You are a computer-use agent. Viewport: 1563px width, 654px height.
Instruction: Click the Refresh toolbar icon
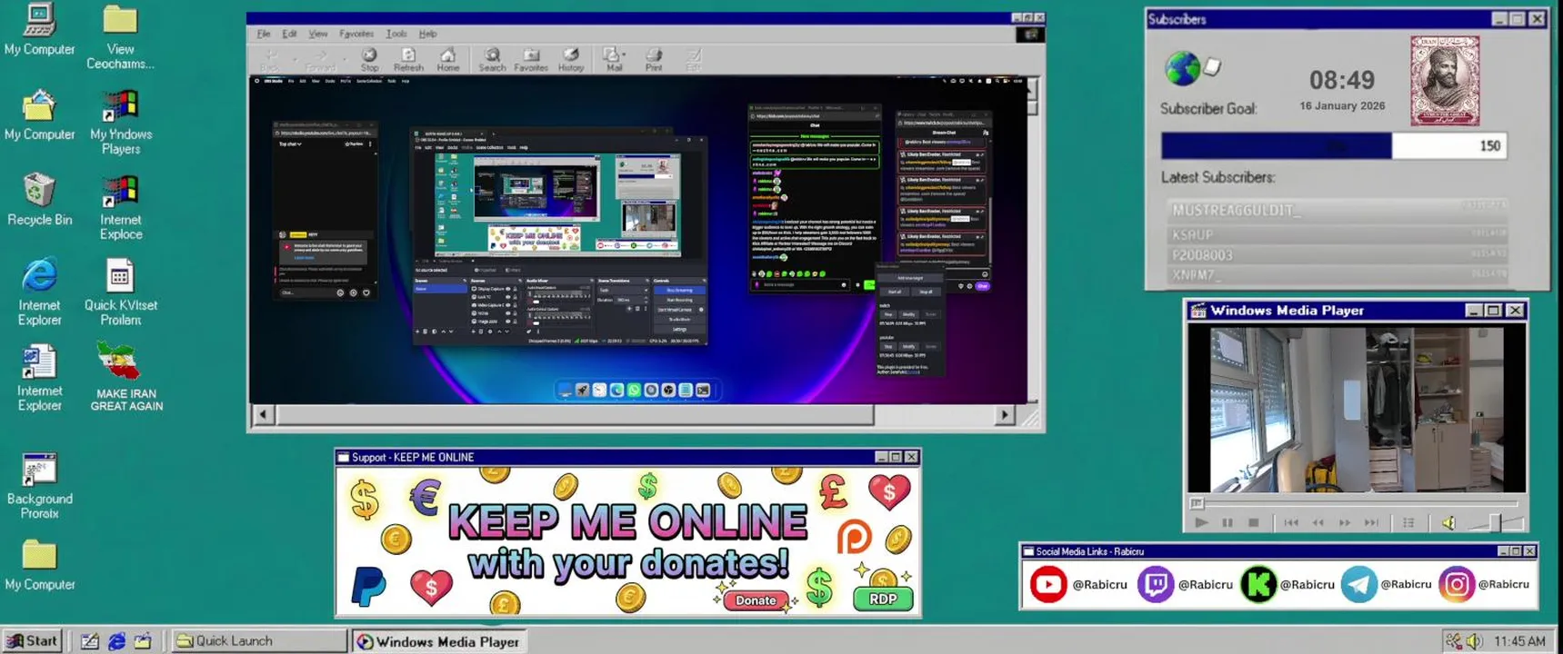click(408, 60)
